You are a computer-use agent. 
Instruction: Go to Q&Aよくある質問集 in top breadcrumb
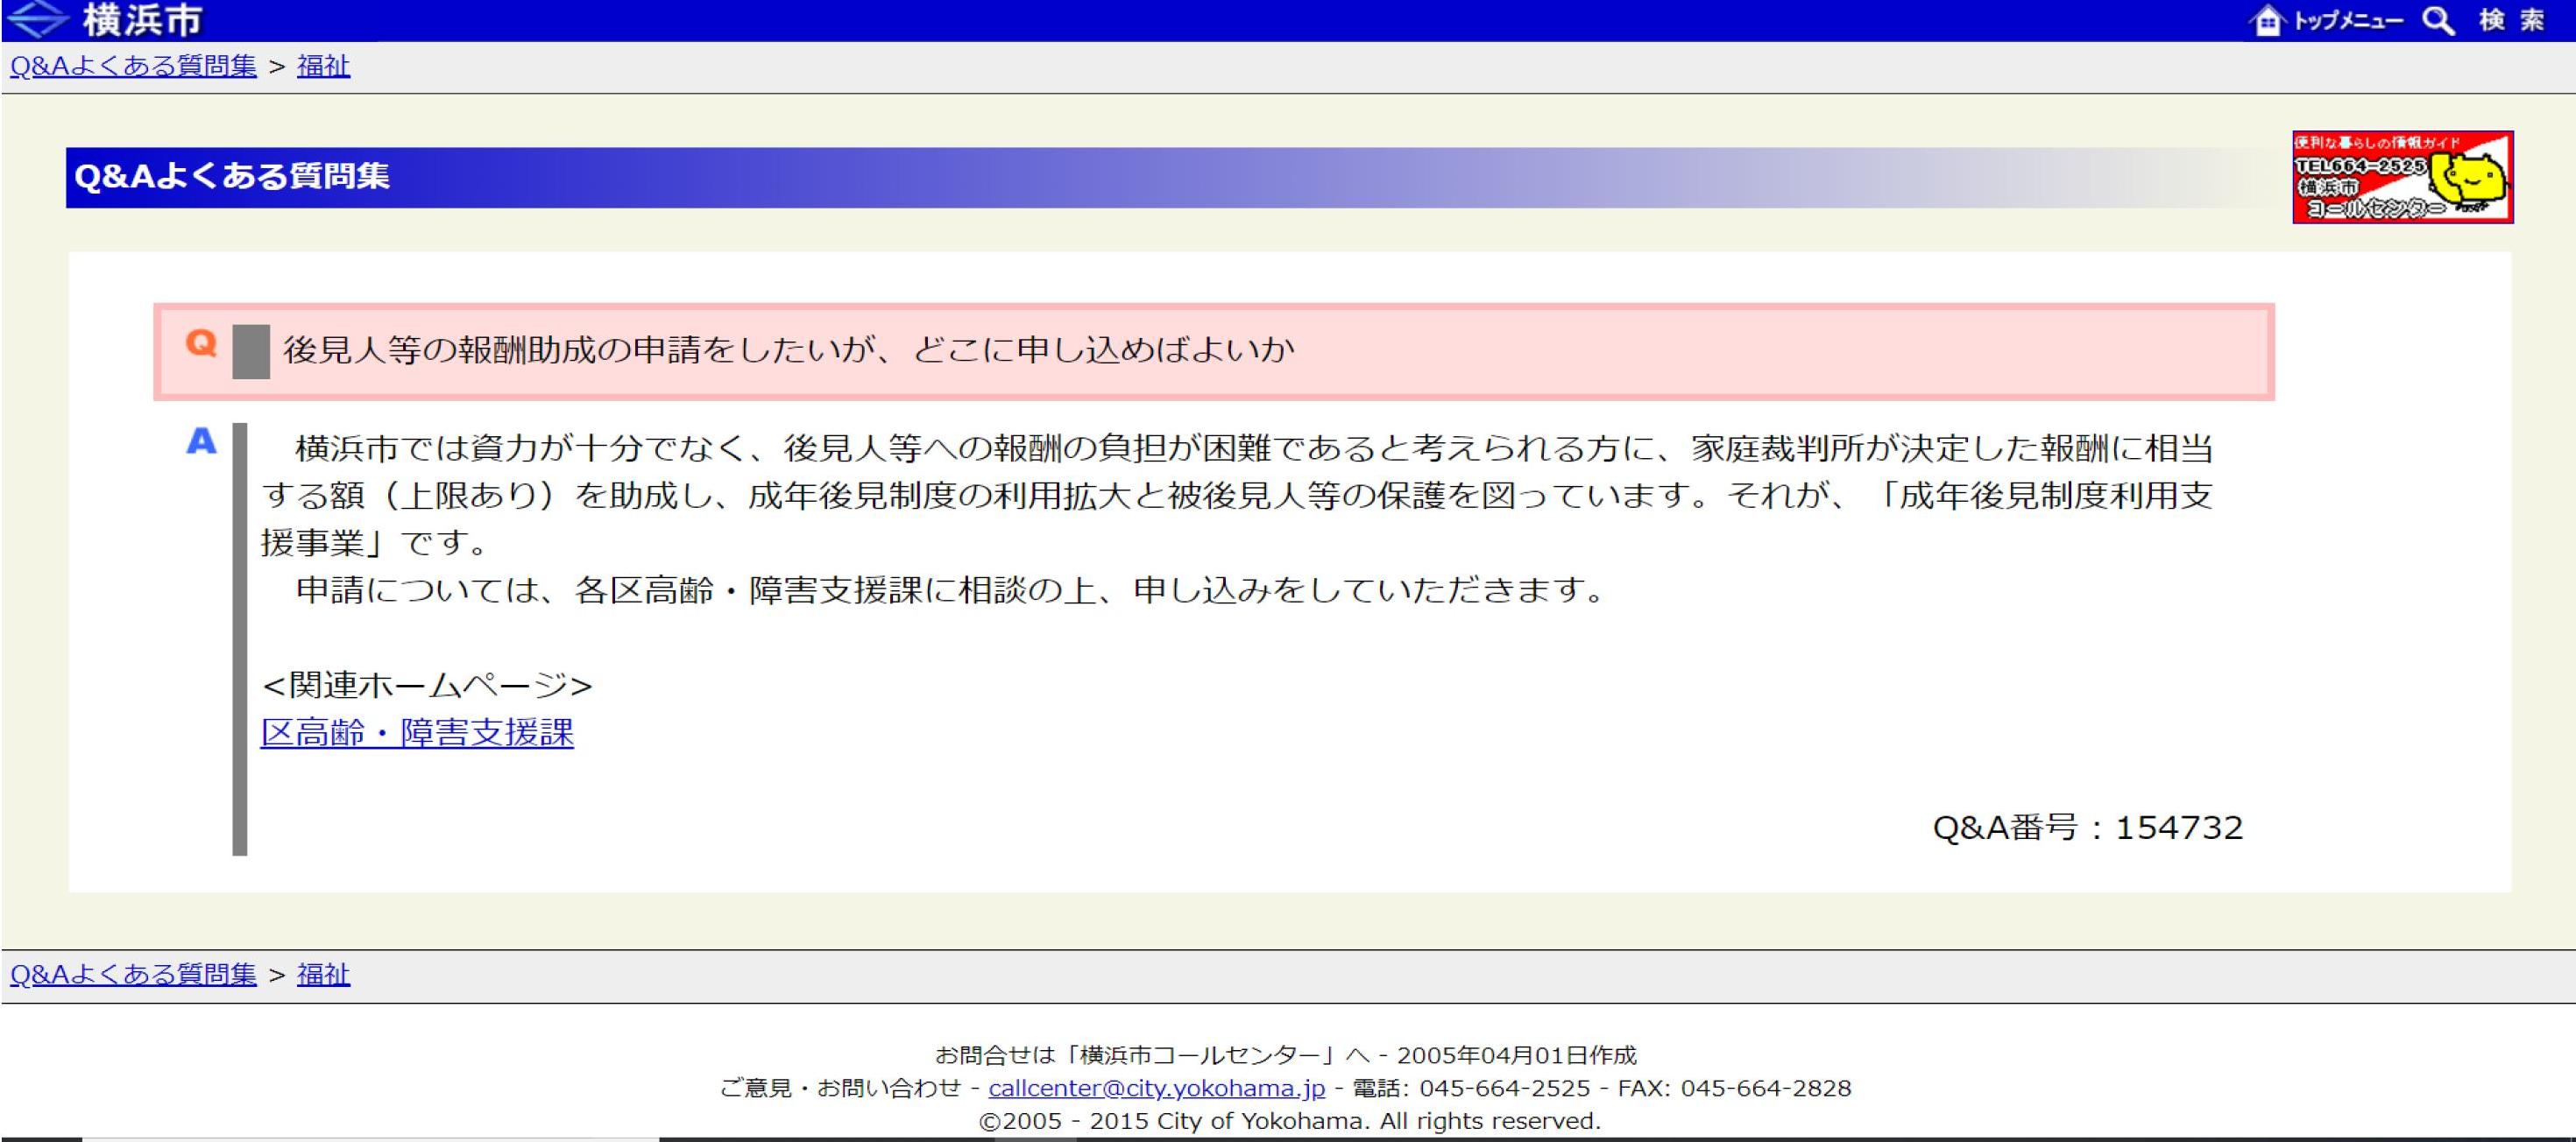[x=133, y=66]
